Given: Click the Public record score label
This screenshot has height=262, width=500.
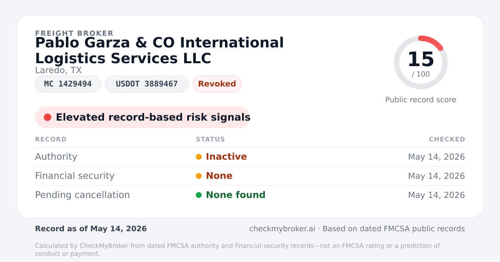Looking at the screenshot, I should point(421,100).
